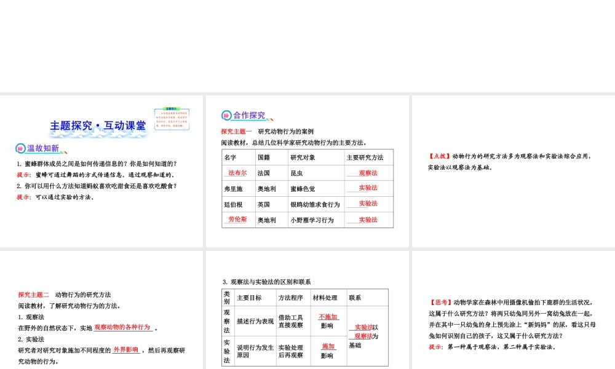The image size is (615, 369).
Task: Select the line 阅读教材，总结几位科学家研究动物行为的主要方法
Action: pyautogui.click(x=294, y=142)
